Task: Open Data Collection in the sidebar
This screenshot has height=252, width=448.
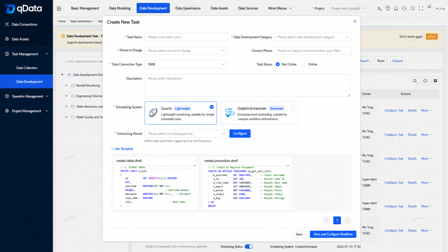Action: point(27,68)
